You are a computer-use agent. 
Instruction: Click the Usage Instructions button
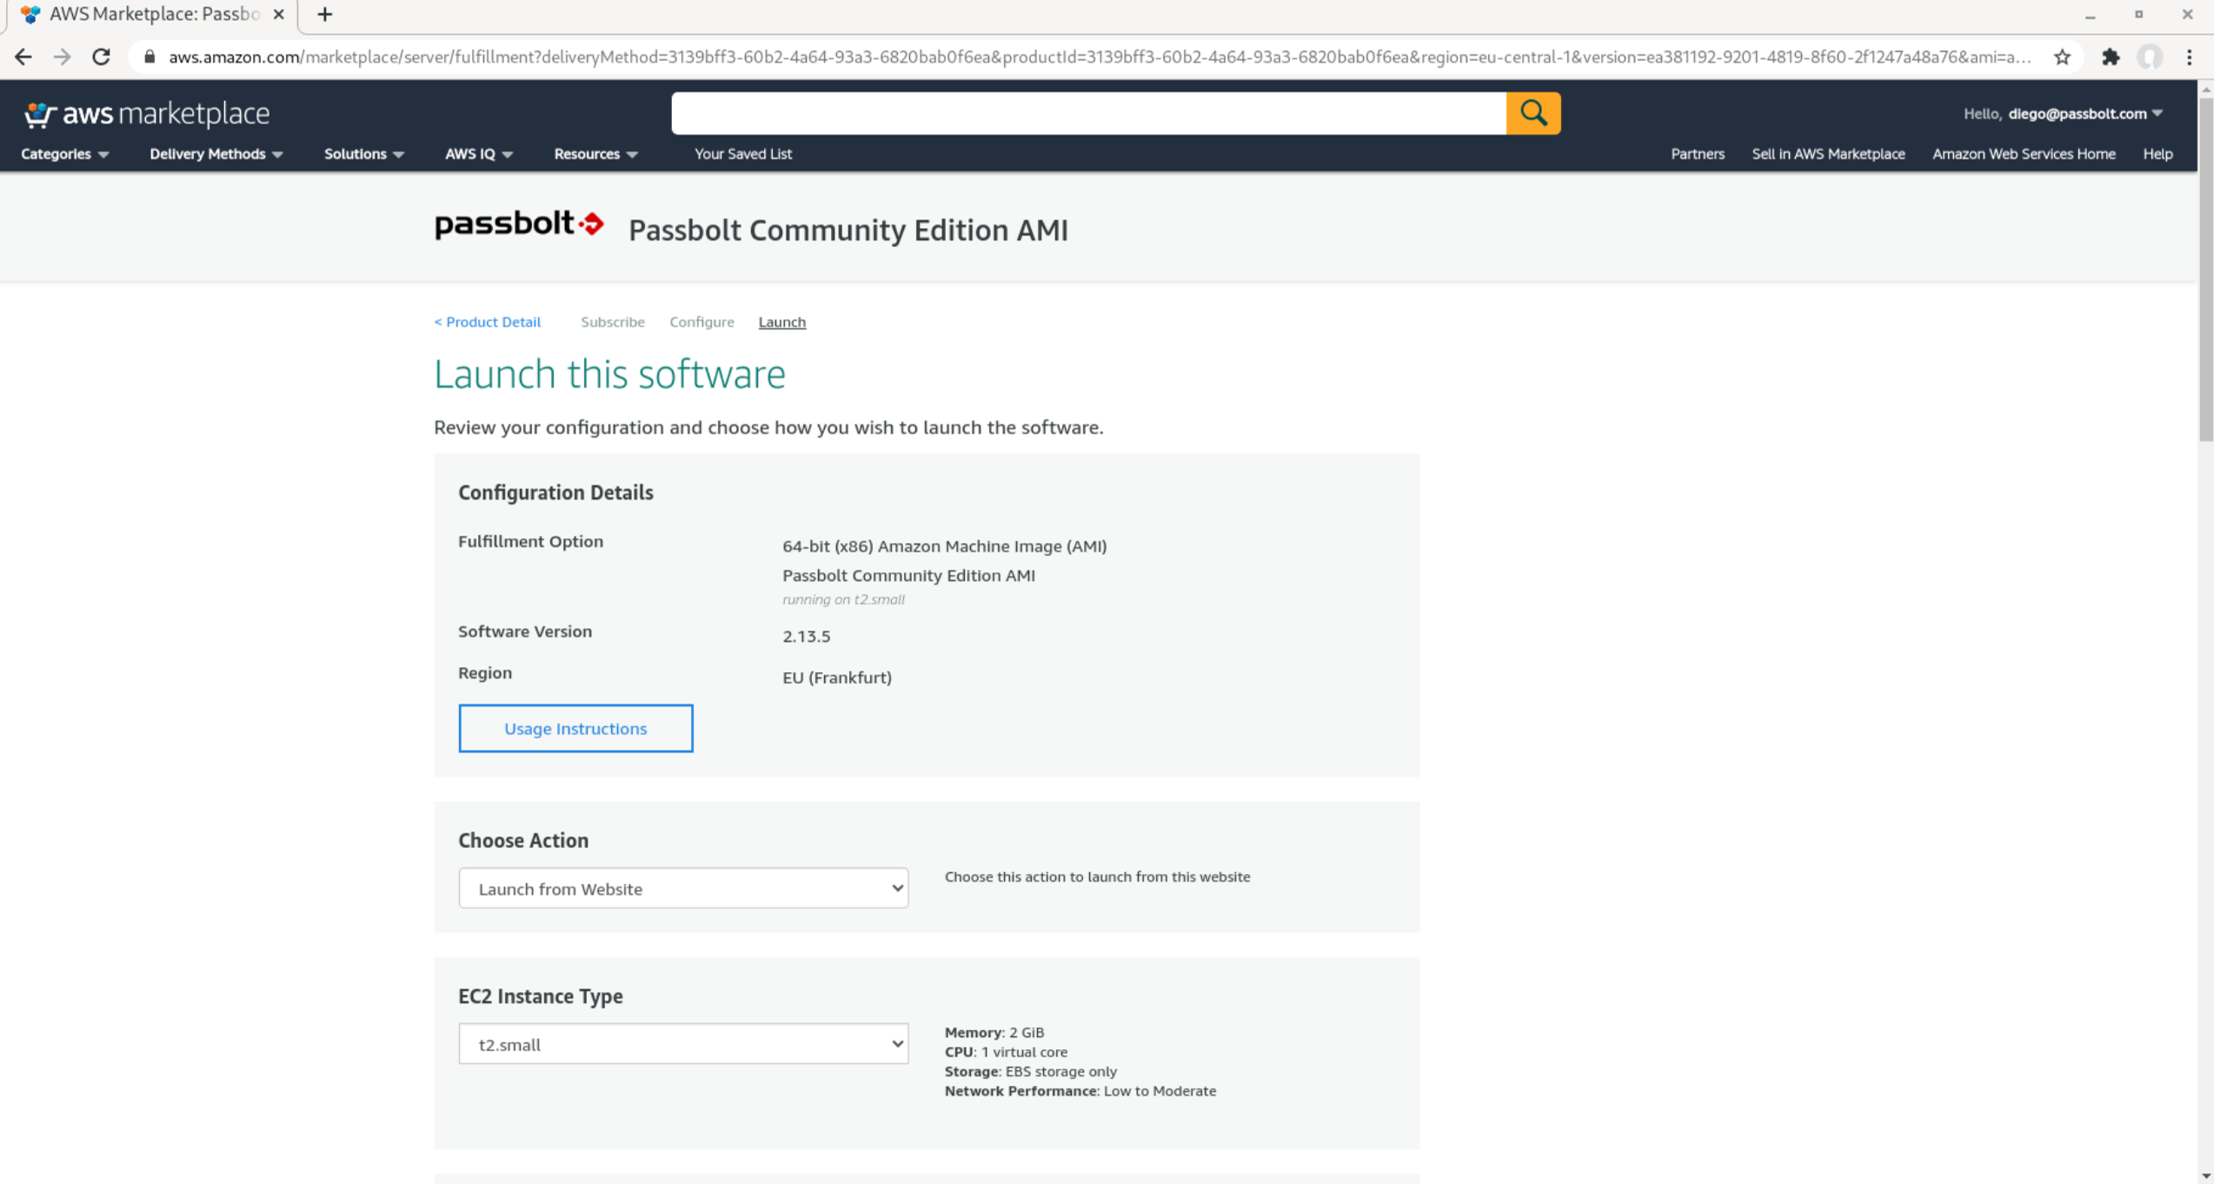[575, 728]
